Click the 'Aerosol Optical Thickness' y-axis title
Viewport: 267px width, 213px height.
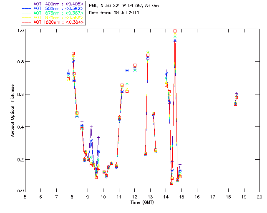pyautogui.click(x=13, y=111)
